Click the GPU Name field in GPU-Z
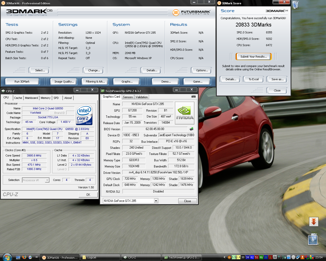The image size is (326, 261). tap(148, 104)
